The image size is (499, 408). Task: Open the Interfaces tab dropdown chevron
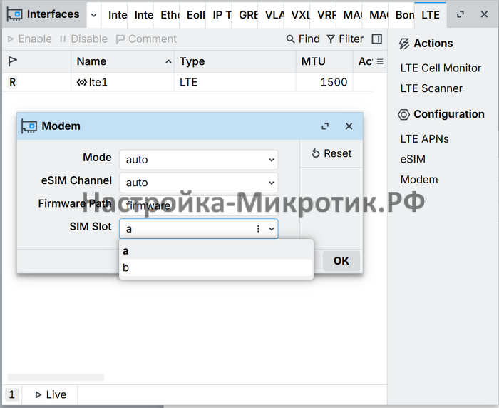(x=93, y=15)
